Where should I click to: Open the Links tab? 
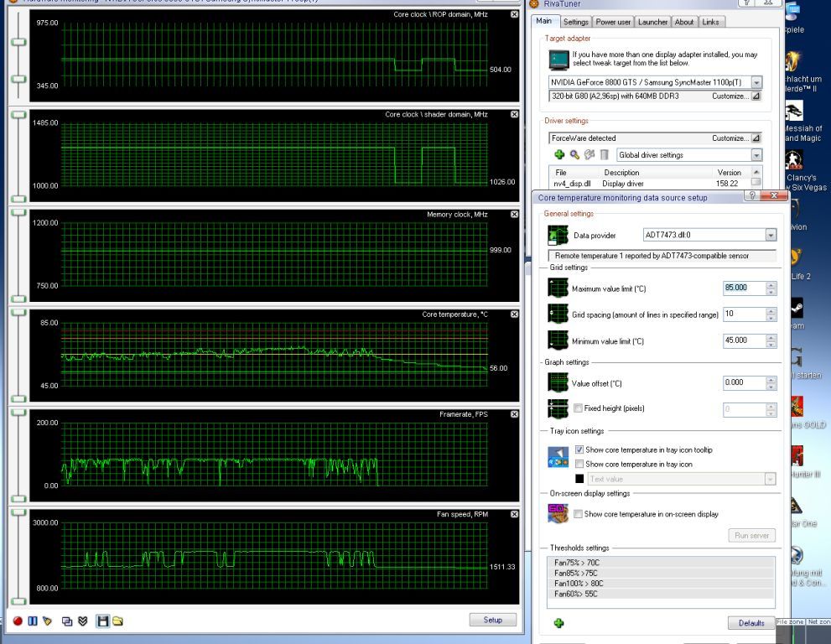711,22
